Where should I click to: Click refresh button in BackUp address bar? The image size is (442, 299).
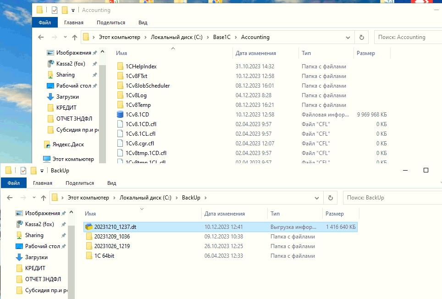coord(330,198)
